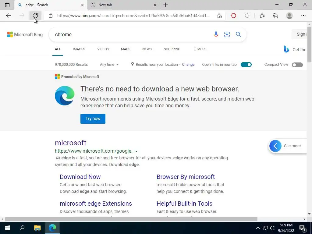Close the edge - Search tab

click(x=82, y=5)
